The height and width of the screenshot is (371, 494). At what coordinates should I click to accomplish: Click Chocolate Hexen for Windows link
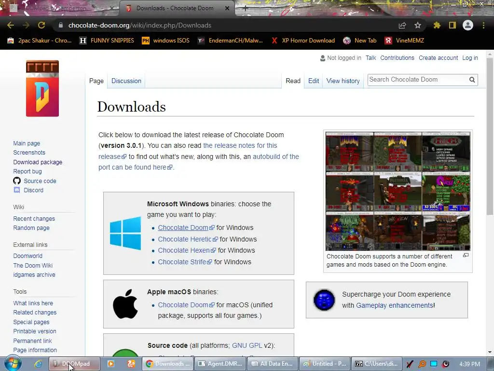(187, 250)
